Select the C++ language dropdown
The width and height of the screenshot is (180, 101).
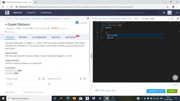pos(155,19)
